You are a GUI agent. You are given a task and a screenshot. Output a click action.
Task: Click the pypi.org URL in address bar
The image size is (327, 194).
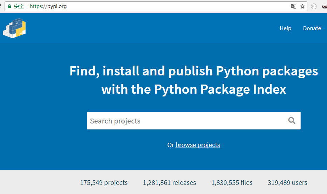48,6
